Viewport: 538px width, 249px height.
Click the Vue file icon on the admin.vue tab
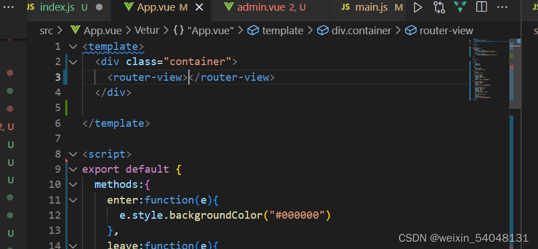pos(228,7)
